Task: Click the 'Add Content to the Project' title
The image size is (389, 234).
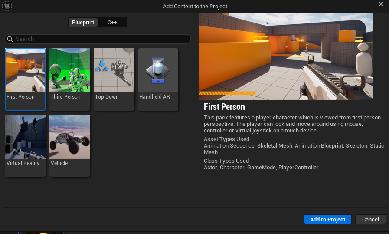Action: (x=195, y=6)
